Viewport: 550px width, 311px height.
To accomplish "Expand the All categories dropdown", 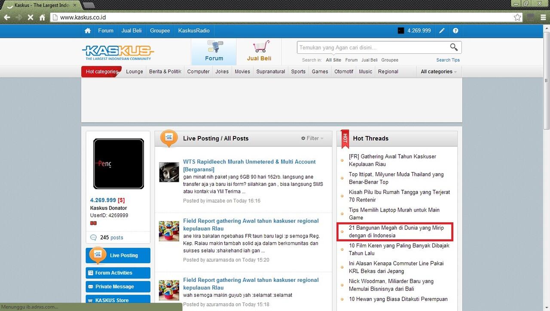I will (x=439, y=71).
